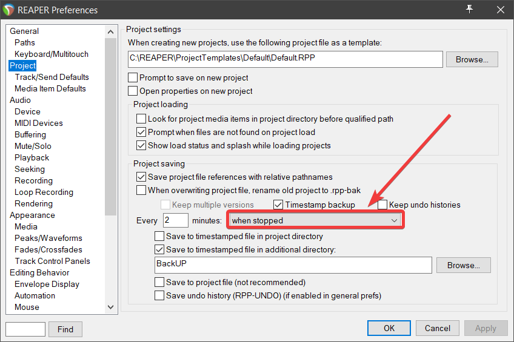Click the BackUP directory text field
Viewport: 514px width, 342px height.
click(293, 265)
